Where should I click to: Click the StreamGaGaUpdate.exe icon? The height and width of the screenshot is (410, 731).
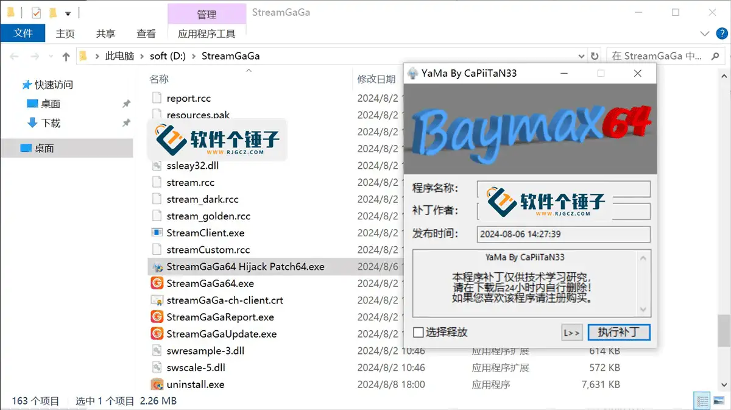coord(157,334)
